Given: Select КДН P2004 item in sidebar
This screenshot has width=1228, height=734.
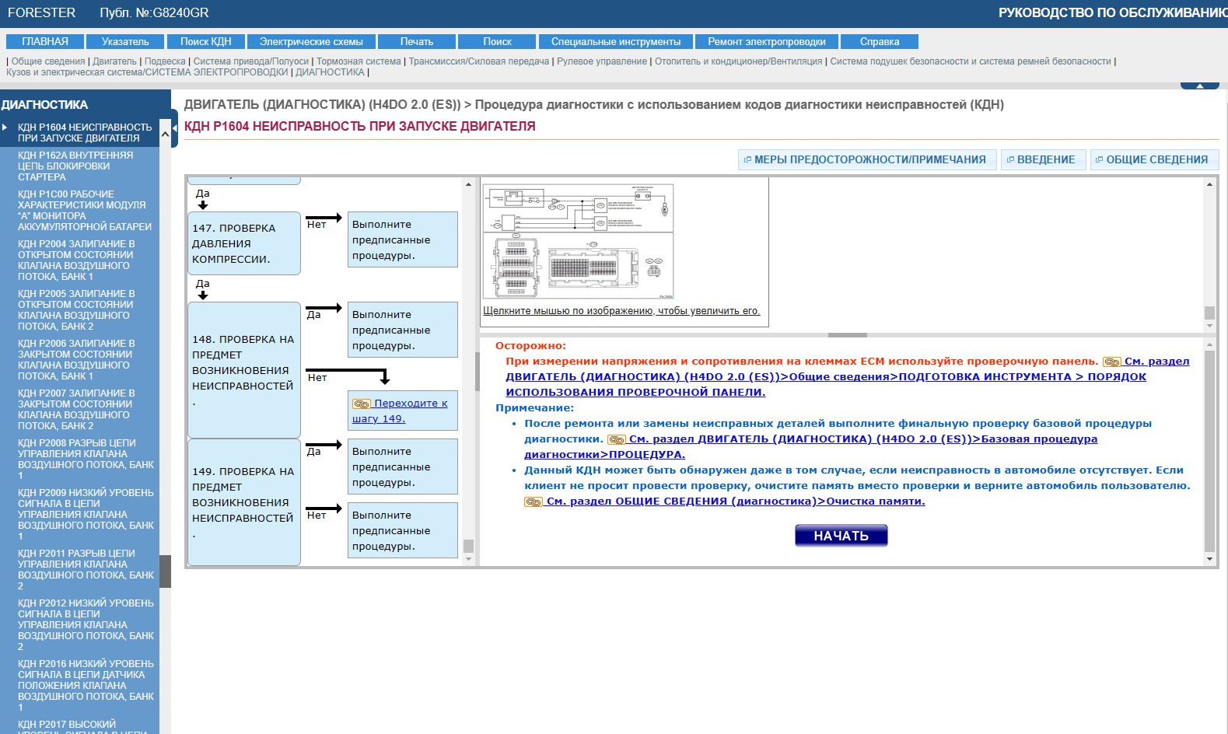Looking at the screenshot, I should tap(76, 260).
